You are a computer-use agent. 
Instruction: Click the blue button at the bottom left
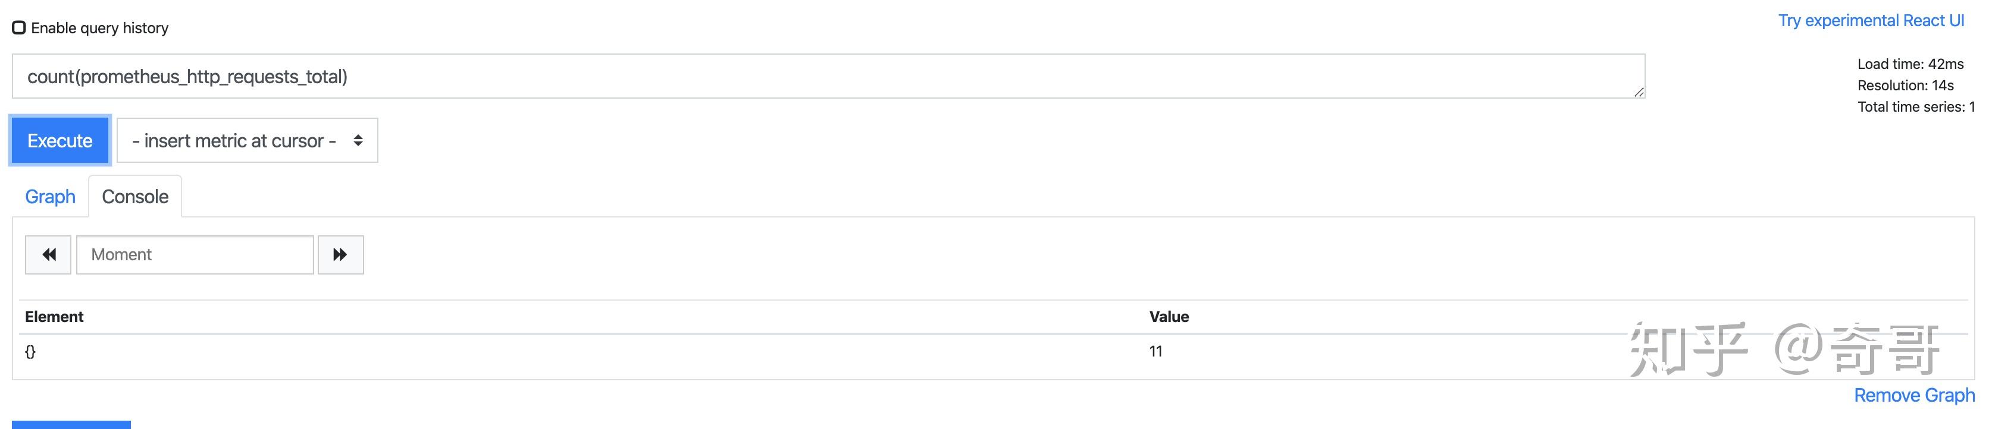pyautogui.click(x=71, y=424)
